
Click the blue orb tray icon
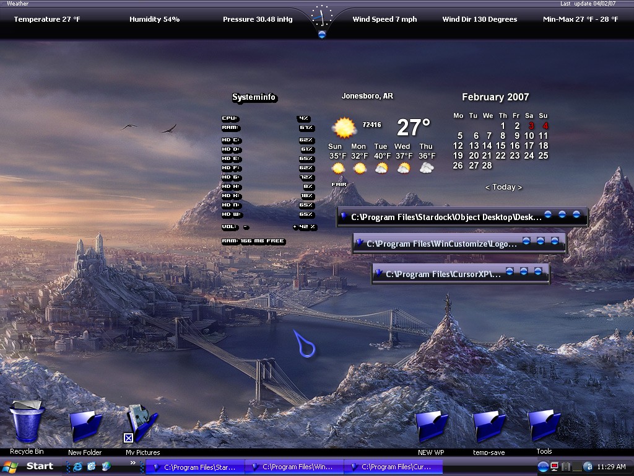click(543, 467)
